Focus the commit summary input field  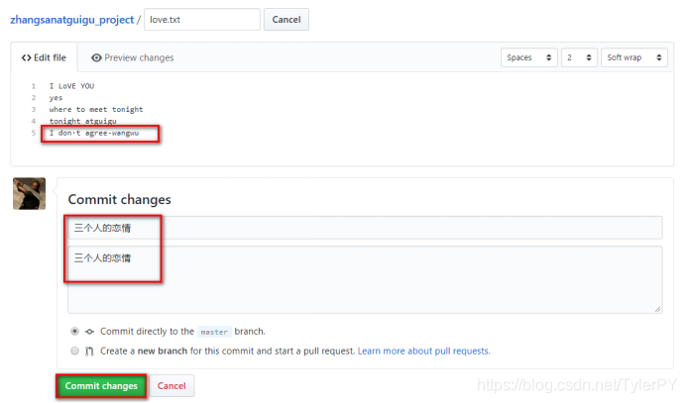365,228
